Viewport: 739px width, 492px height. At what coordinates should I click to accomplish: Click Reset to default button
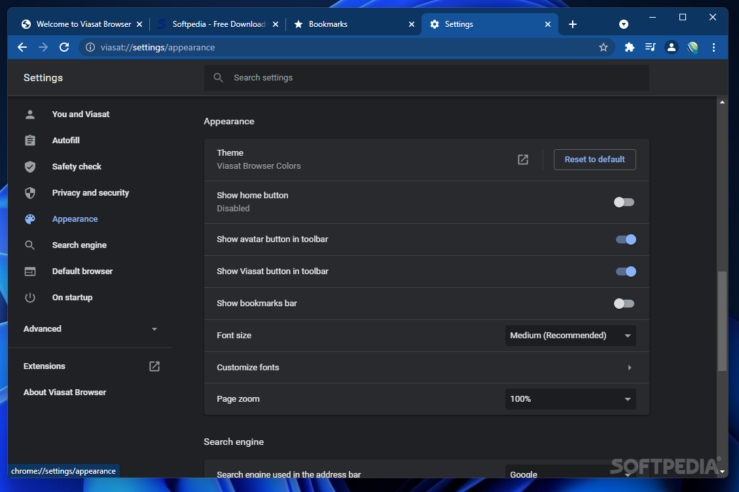click(x=595, y=159)
